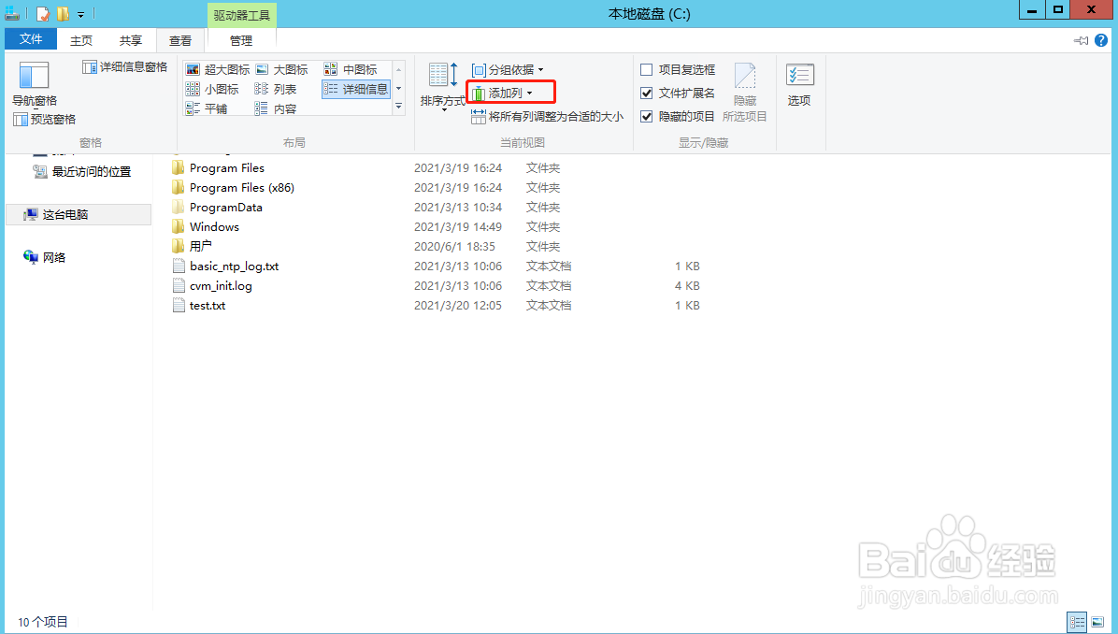Viewport: 1118px width, 634px height.
Task: Switch to the Manage (管理) tab
Action: 241,40
